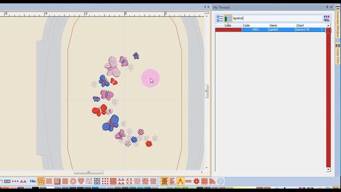Click thread list scrollbar up arrow
The image size is (341, 192).
point(328,26)
